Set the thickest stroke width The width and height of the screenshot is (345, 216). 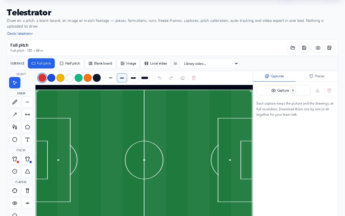[x=145, y=78]
